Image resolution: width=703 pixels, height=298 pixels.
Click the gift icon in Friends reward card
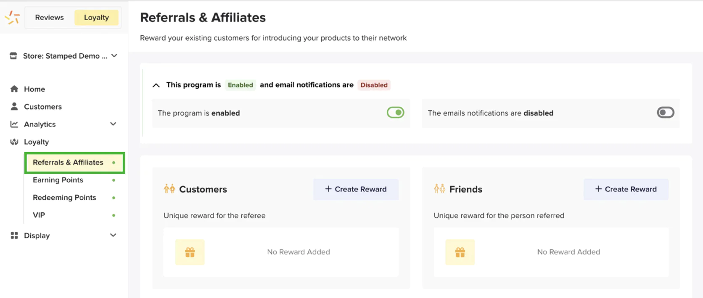click(460, 252)
